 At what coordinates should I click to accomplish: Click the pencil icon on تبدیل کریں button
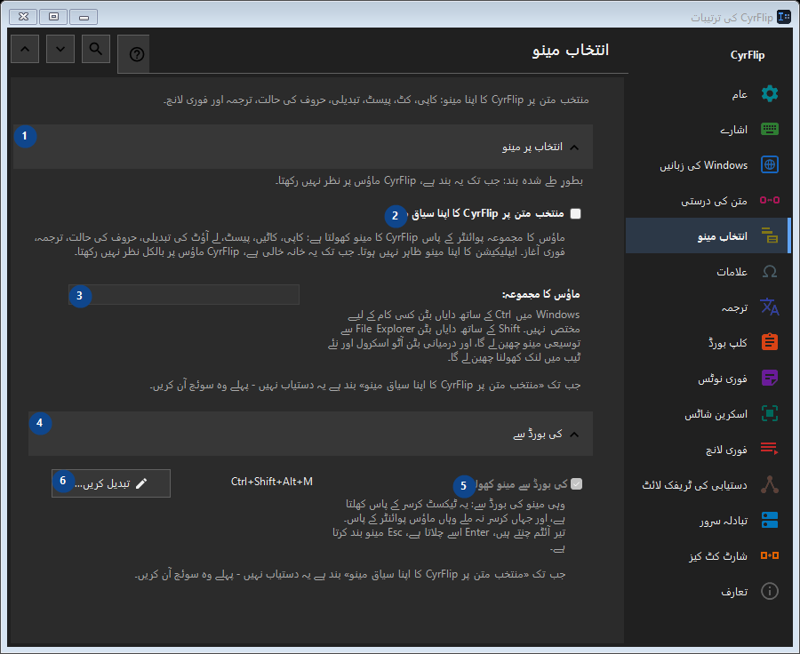pyautogui.click(x=141, y=483)
